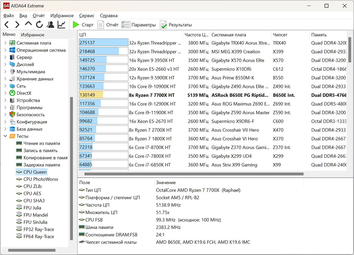
Task: Select the 8x Ryzen 7 7700X HT row
Action: [x=212, y=95]
